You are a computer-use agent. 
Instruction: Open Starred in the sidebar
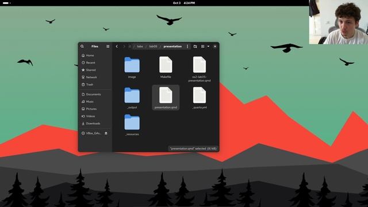click(95, 70)
